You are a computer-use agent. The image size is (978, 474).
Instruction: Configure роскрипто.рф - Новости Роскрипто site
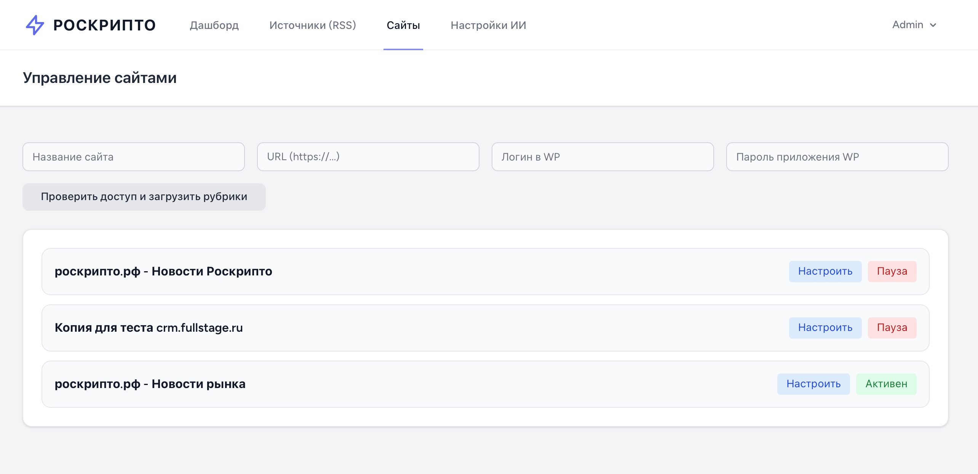click(825, 271)
